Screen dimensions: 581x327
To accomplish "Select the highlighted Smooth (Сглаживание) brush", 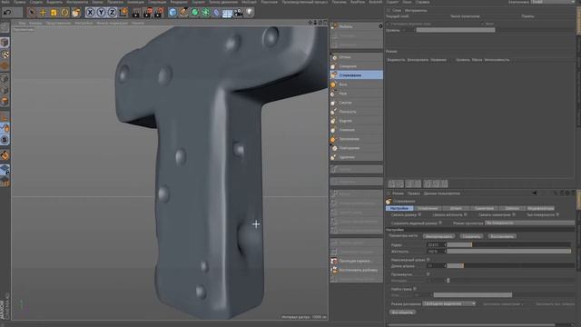I will (356, 75).
